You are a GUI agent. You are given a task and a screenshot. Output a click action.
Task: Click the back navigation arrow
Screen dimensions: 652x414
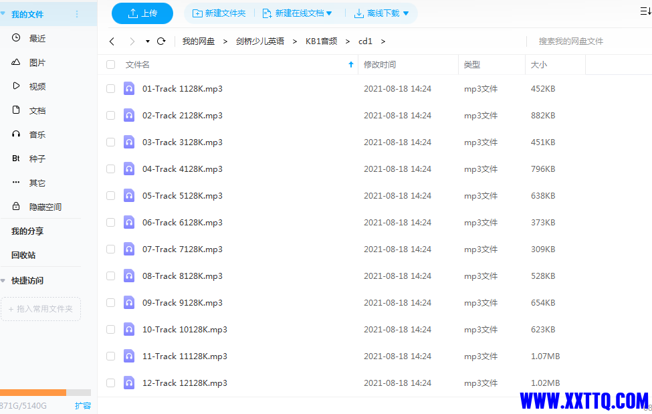pyautogui.click(x=112, y=41)
